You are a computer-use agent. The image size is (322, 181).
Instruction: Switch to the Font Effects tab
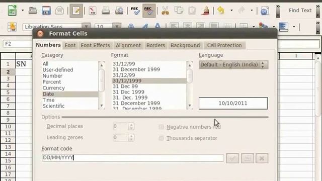point(95,45)
